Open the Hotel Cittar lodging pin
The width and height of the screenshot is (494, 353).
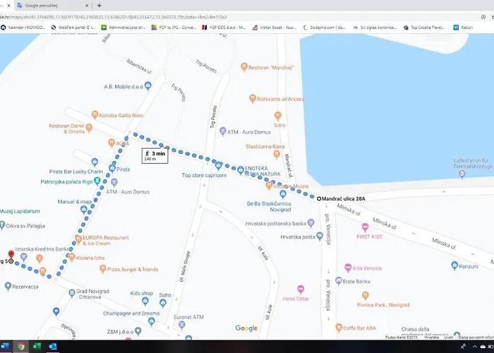click(301, 289)
